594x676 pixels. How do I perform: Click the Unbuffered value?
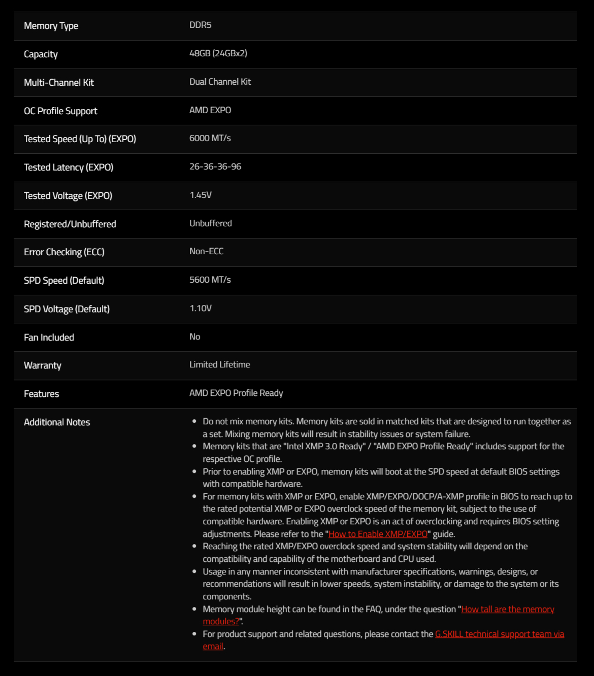(211, 223)
